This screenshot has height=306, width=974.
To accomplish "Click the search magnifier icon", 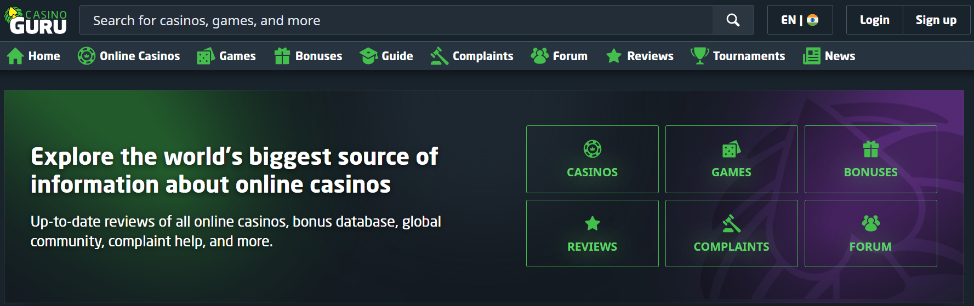I will pyautogui.click(x=733, y=20).
